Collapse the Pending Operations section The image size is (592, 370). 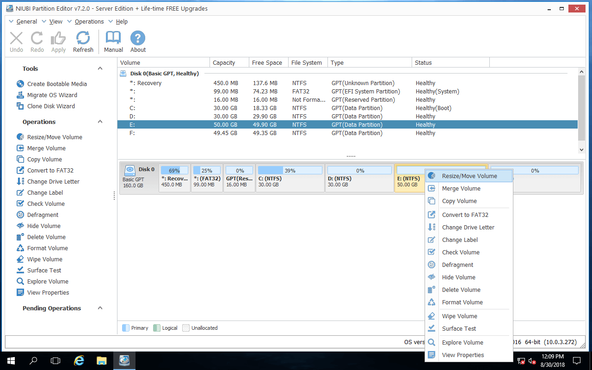coord(100,308)
